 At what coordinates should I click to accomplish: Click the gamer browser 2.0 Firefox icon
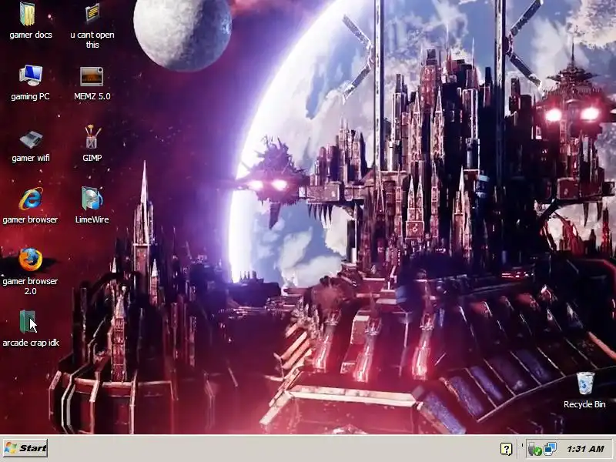(31, 259)
